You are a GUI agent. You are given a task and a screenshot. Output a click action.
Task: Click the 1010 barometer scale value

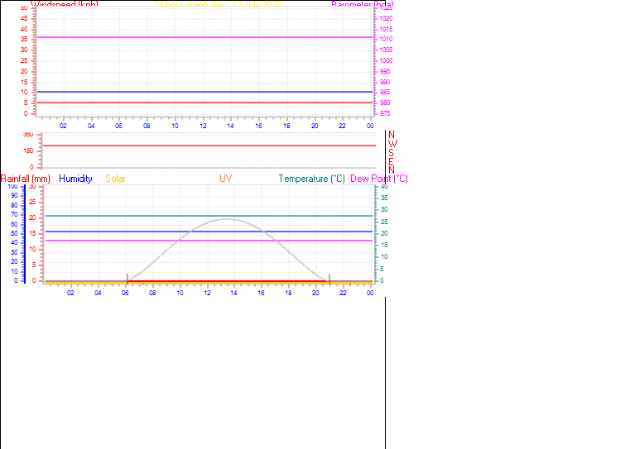point(386,40)
